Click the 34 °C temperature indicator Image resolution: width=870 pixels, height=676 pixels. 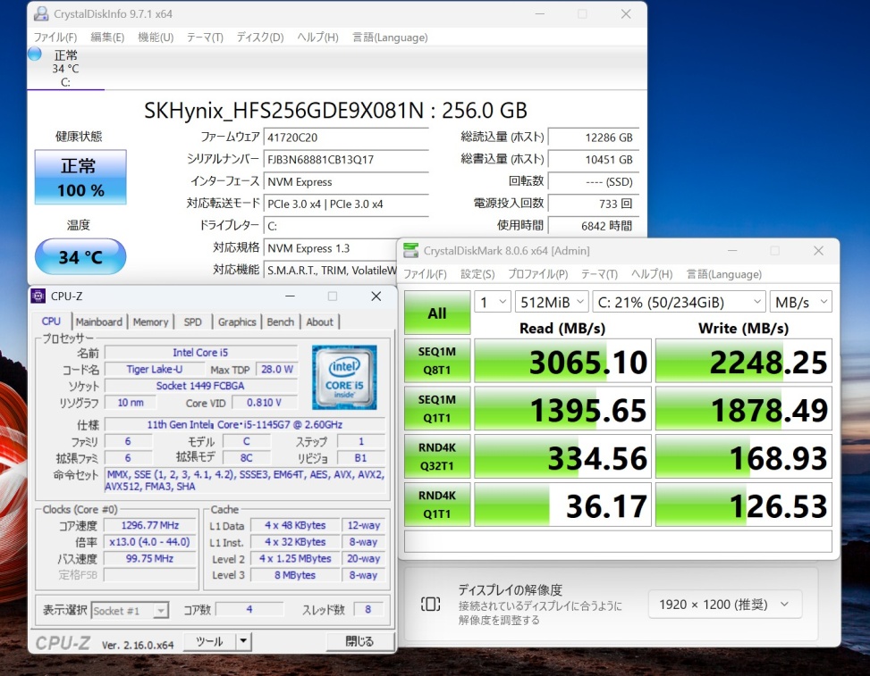pyautogui.click(x=80, y=257)
